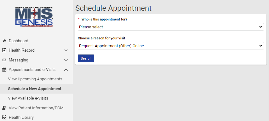Expand the Messaging section chevron
Image resolution: width=269 pixels, height=121 pixels.
pyautogui.click(x=66, y=60)
